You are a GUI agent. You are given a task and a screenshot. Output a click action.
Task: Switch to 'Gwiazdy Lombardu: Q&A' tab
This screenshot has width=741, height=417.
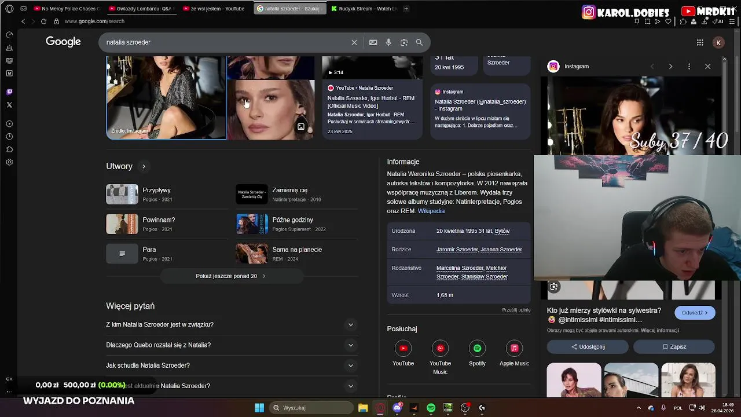pyautogui.click(x=141, y=9)
